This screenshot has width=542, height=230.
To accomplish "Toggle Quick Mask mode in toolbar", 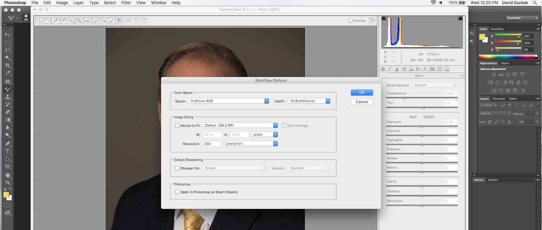I will 7,205.
